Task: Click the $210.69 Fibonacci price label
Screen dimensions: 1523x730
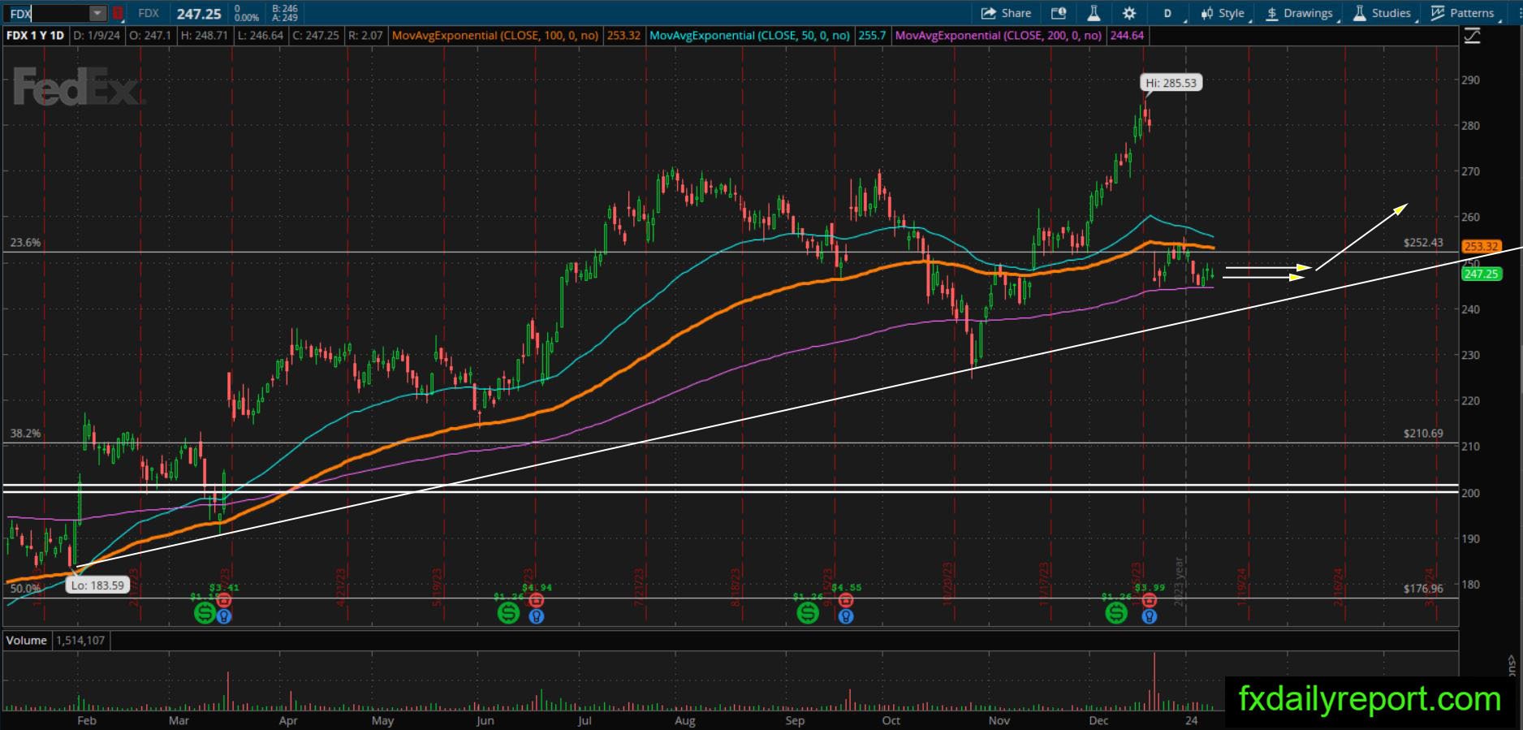Action: point(1423,434)
